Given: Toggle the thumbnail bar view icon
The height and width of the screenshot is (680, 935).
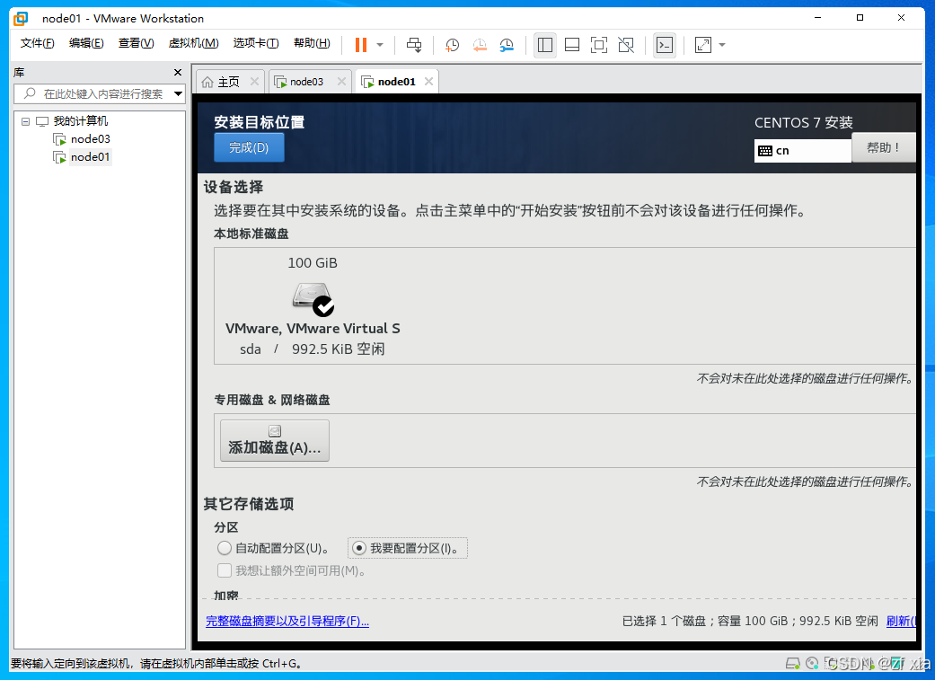Looking at the screenshot, I should 572,45.
